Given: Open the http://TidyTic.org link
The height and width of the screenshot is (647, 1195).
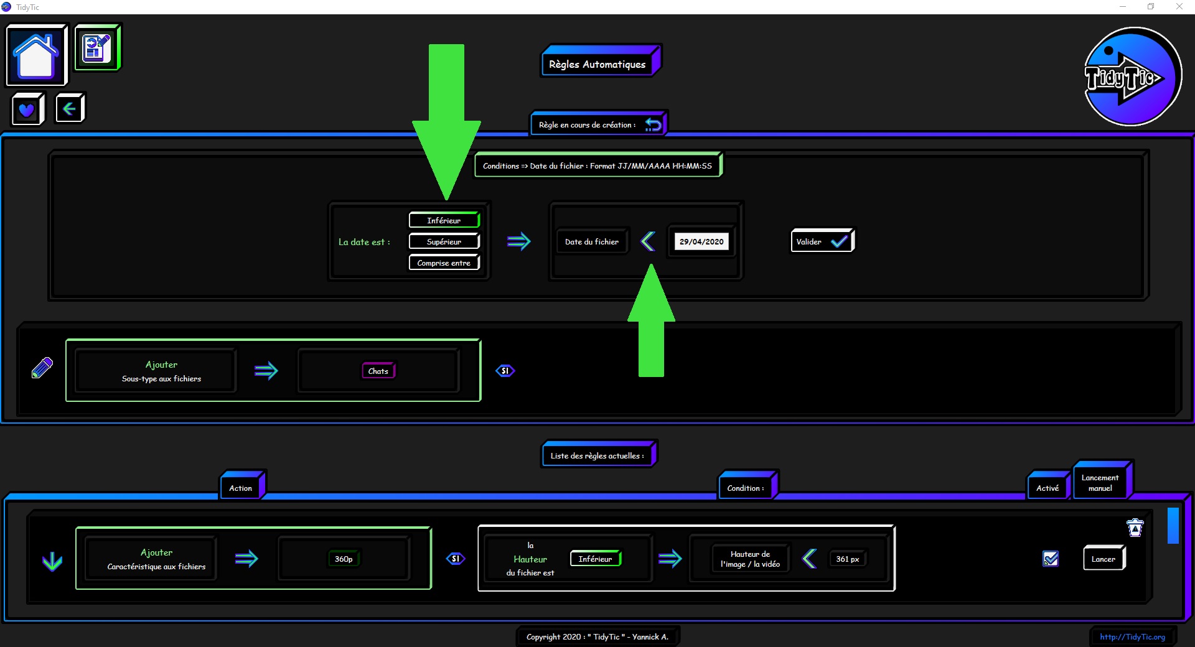Looking at the screenshot, I should pyautogui.click(x=1132, y=636).
